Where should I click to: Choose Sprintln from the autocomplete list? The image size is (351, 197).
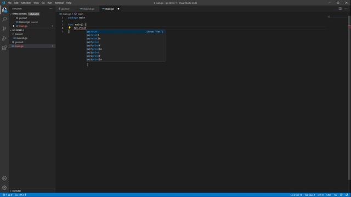click(126, 60)
